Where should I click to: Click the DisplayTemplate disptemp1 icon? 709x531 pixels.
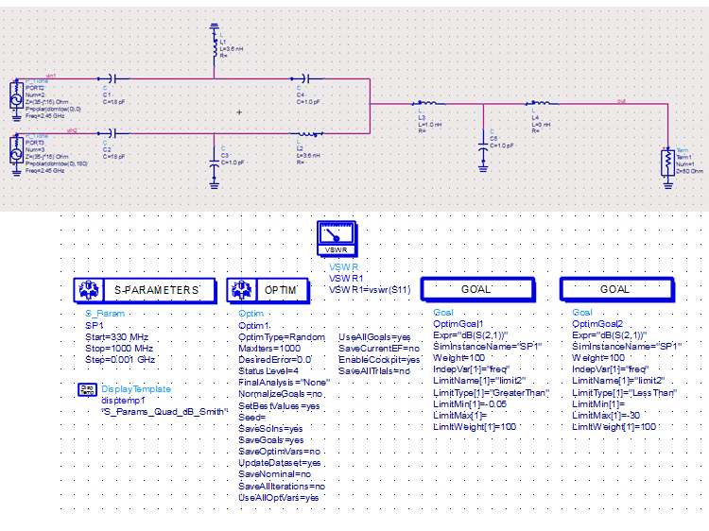87,389
